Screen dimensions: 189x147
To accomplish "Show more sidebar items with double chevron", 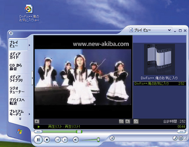I will pyautogui.click(x=20, y=119).
